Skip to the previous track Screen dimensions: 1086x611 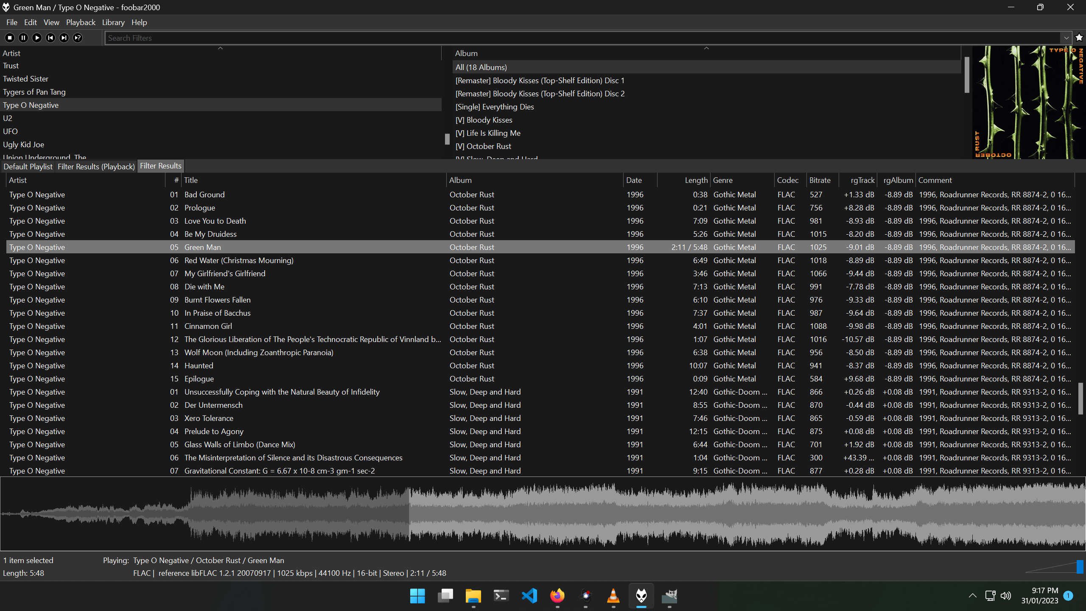coord(50,38)
